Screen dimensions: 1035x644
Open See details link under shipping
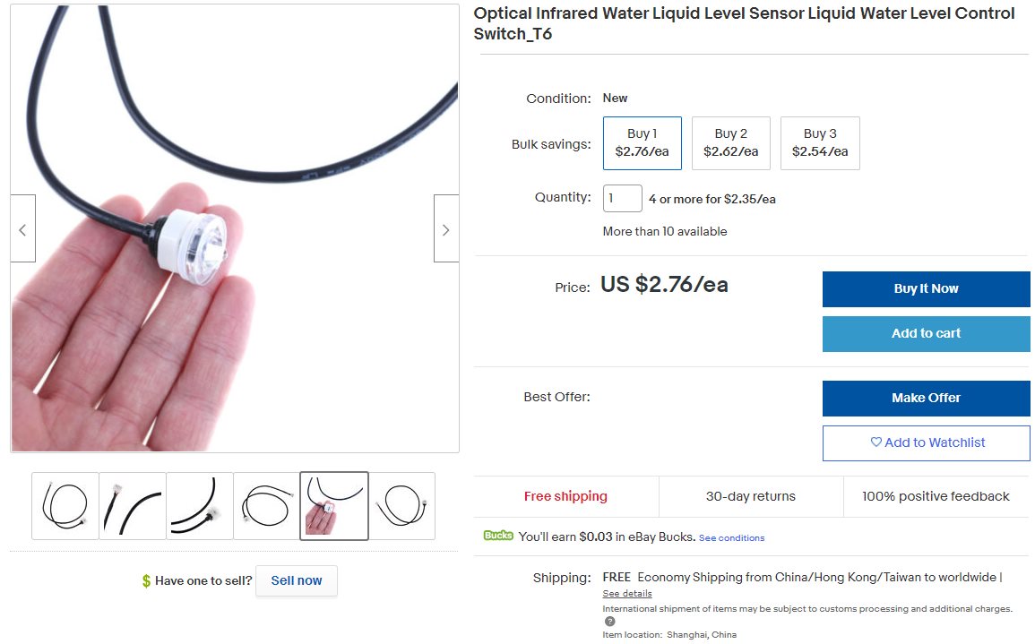coord(627,593)
